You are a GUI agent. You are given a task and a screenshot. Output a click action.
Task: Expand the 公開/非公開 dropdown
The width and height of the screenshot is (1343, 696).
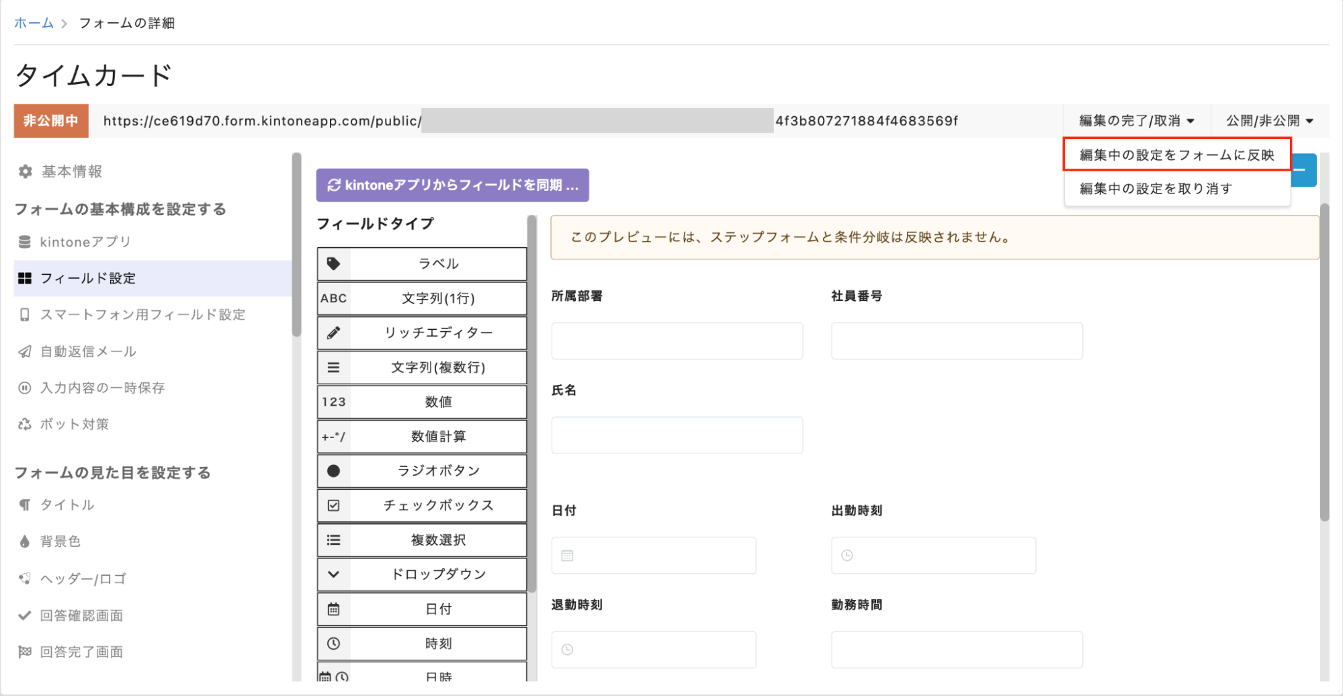[1269, 121]
